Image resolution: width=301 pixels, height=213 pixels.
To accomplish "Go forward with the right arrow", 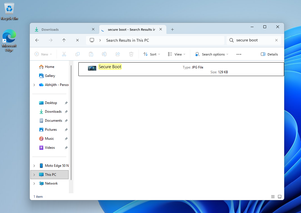I will click(51, 40).
